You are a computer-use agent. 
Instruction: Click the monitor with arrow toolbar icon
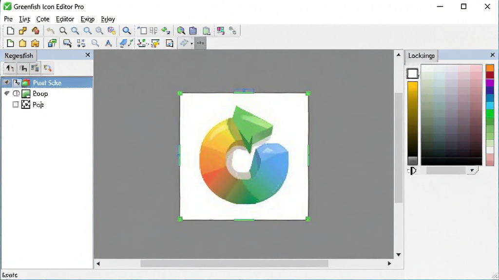click(67, 43)
